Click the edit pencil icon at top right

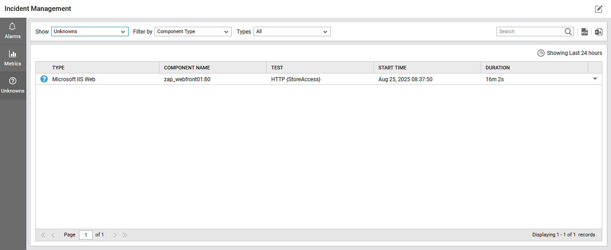pos(598,9)
